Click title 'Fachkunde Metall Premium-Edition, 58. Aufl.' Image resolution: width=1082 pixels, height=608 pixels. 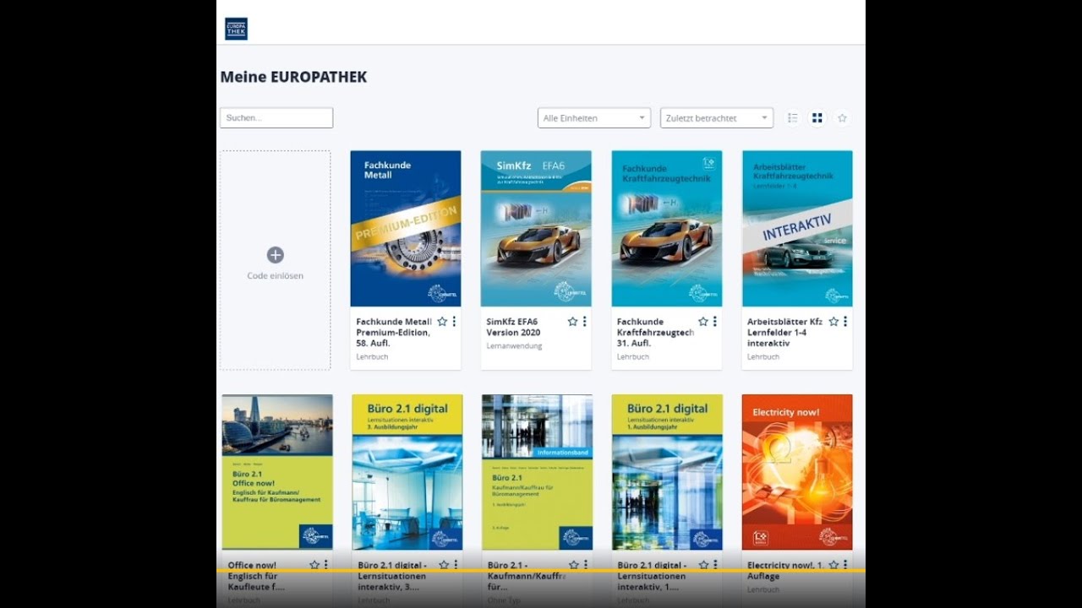[x=394, y=333]
